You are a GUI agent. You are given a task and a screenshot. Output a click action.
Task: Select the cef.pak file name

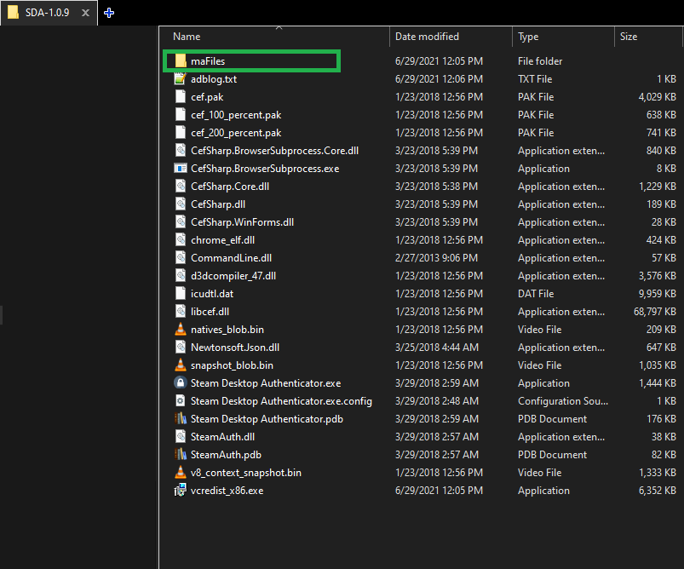(207, 97)
